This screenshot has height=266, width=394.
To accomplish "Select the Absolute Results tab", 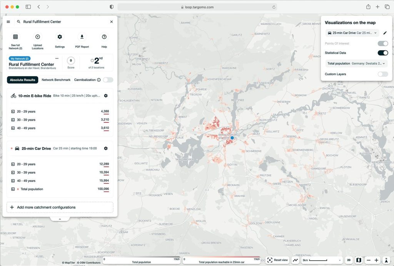I will click(23, 80).
